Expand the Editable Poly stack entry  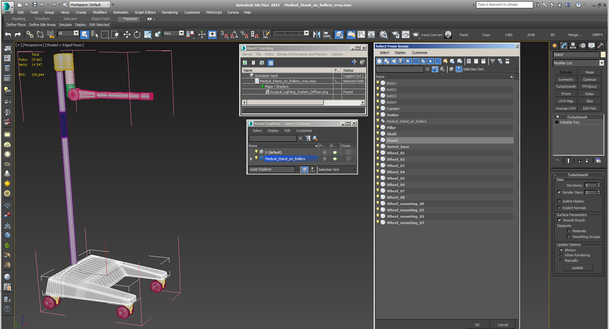tap(557, 123)
